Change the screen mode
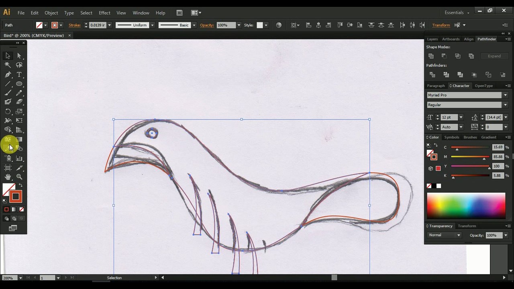The width and height of the screenshot is (514, 289). [x=13, y=228]
